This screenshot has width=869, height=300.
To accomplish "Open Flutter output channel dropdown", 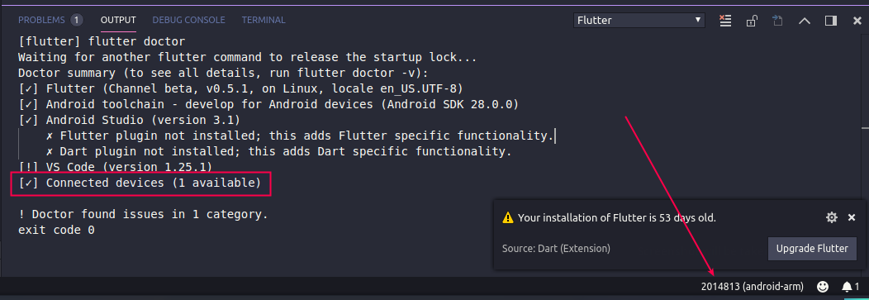I will pos(639,21).
